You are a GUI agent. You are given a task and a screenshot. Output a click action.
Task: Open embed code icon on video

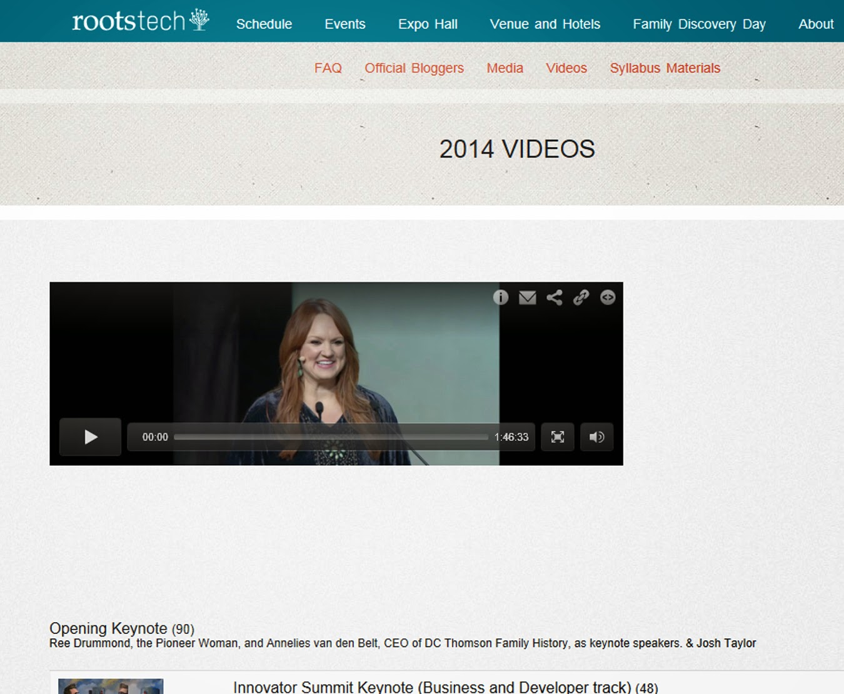(608, 298)
